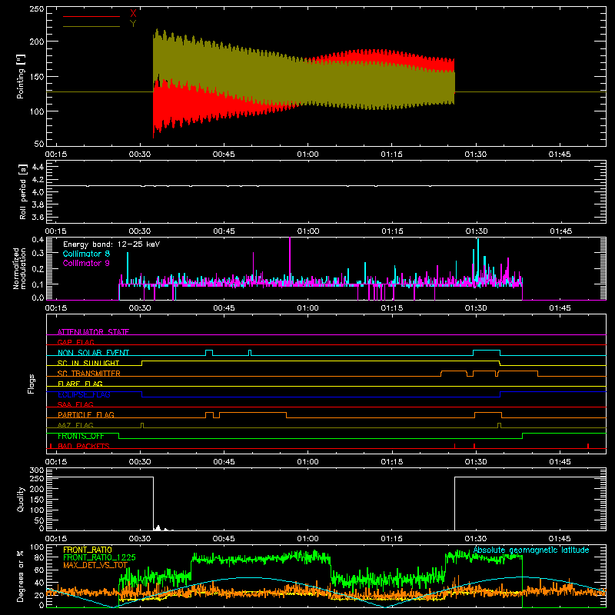The width and height of the screenshot is (615, 615).
Task: Click the NON_SOLAR_EVENT flag label
Action: point(93,353)
